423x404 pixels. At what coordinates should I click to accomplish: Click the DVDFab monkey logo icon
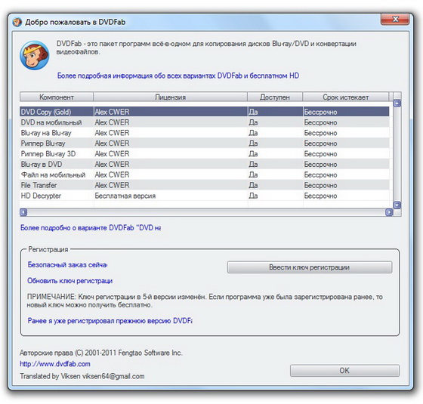click(x=34, y=55)
